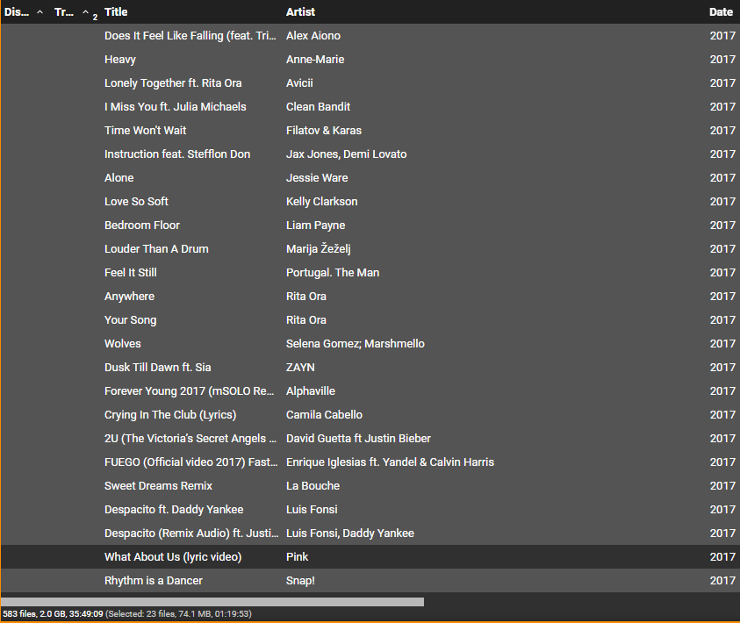Click status bar showing 583 files
Image resolution: width=740 pixels, height=623 pixels.
(x=53, y=614)
